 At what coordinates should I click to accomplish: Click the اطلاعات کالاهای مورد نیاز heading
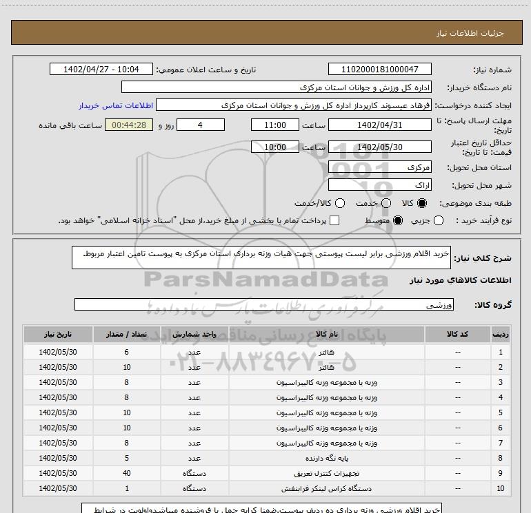(461, 280)
